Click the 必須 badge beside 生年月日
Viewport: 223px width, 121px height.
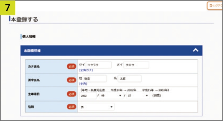pos(72,94)
